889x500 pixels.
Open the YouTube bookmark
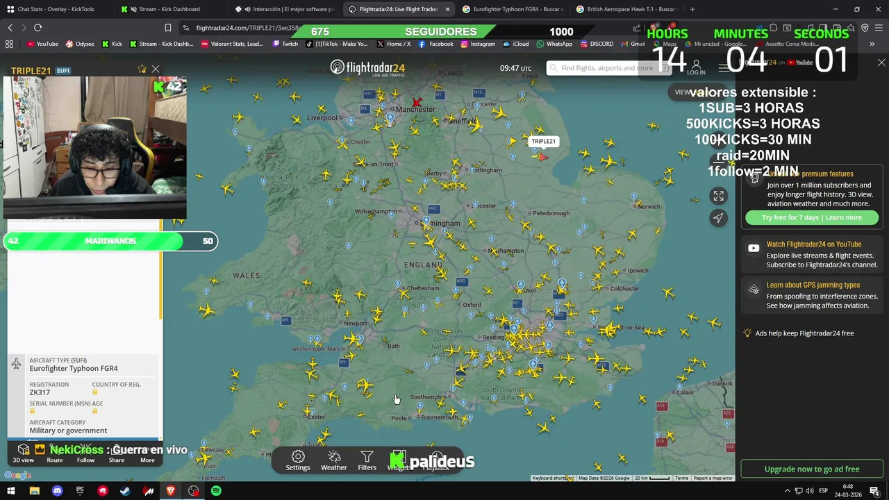point(42,44)
